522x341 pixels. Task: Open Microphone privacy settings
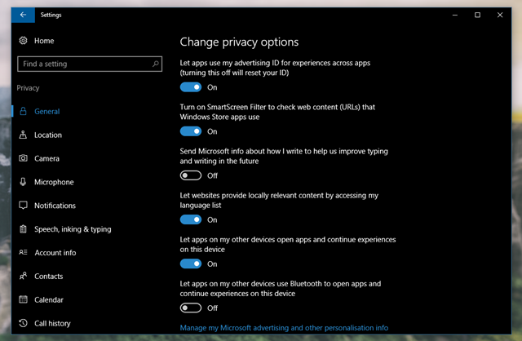click(54, 182)
